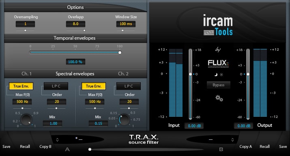Toggle the Bypass button
Screen dimensions: 290x156
point(219,85)
